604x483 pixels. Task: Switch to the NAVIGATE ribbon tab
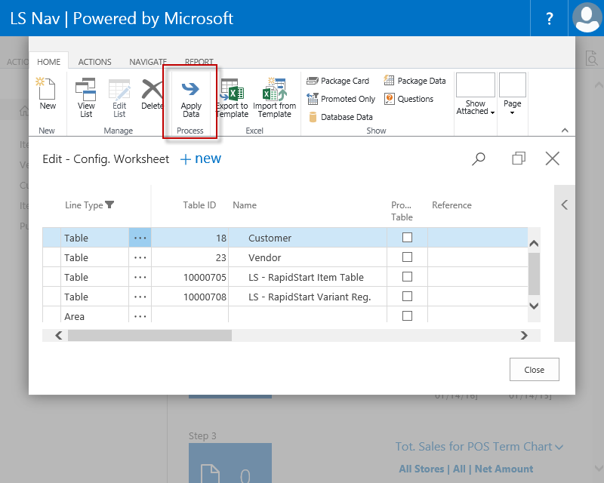[x=148, y=62]
